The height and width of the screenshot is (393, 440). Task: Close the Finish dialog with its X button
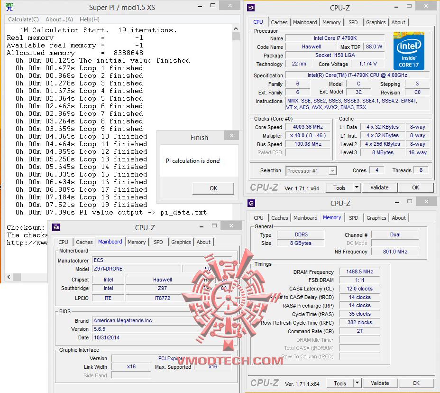231,136
